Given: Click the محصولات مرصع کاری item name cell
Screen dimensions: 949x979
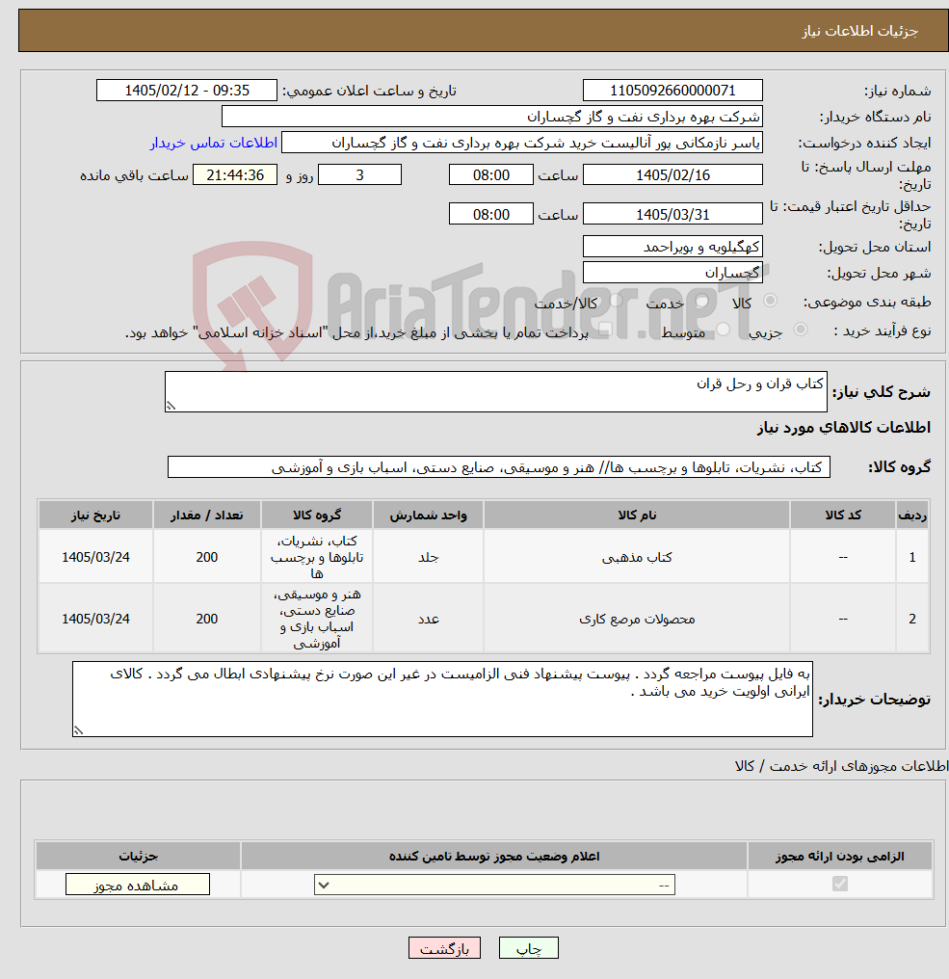Looking at the screenshot, I should click(637, 619).
